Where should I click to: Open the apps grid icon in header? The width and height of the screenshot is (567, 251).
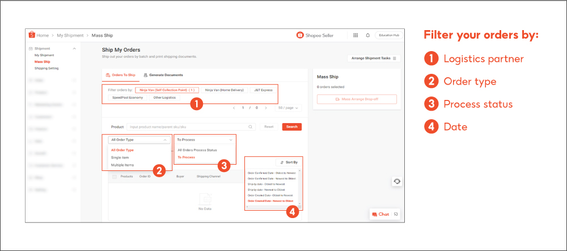[x=356, y=35]
